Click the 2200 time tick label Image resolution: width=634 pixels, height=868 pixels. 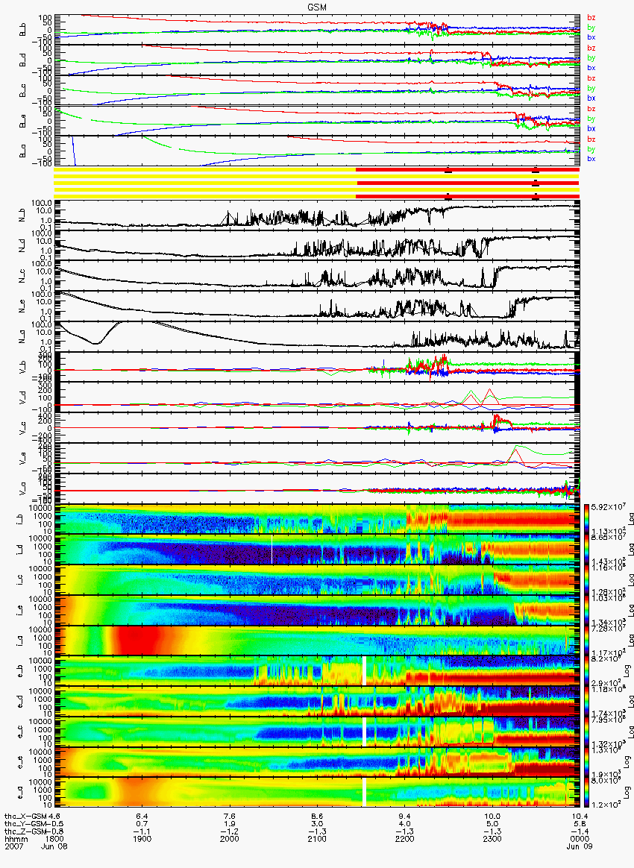click(x=405, y=839)
